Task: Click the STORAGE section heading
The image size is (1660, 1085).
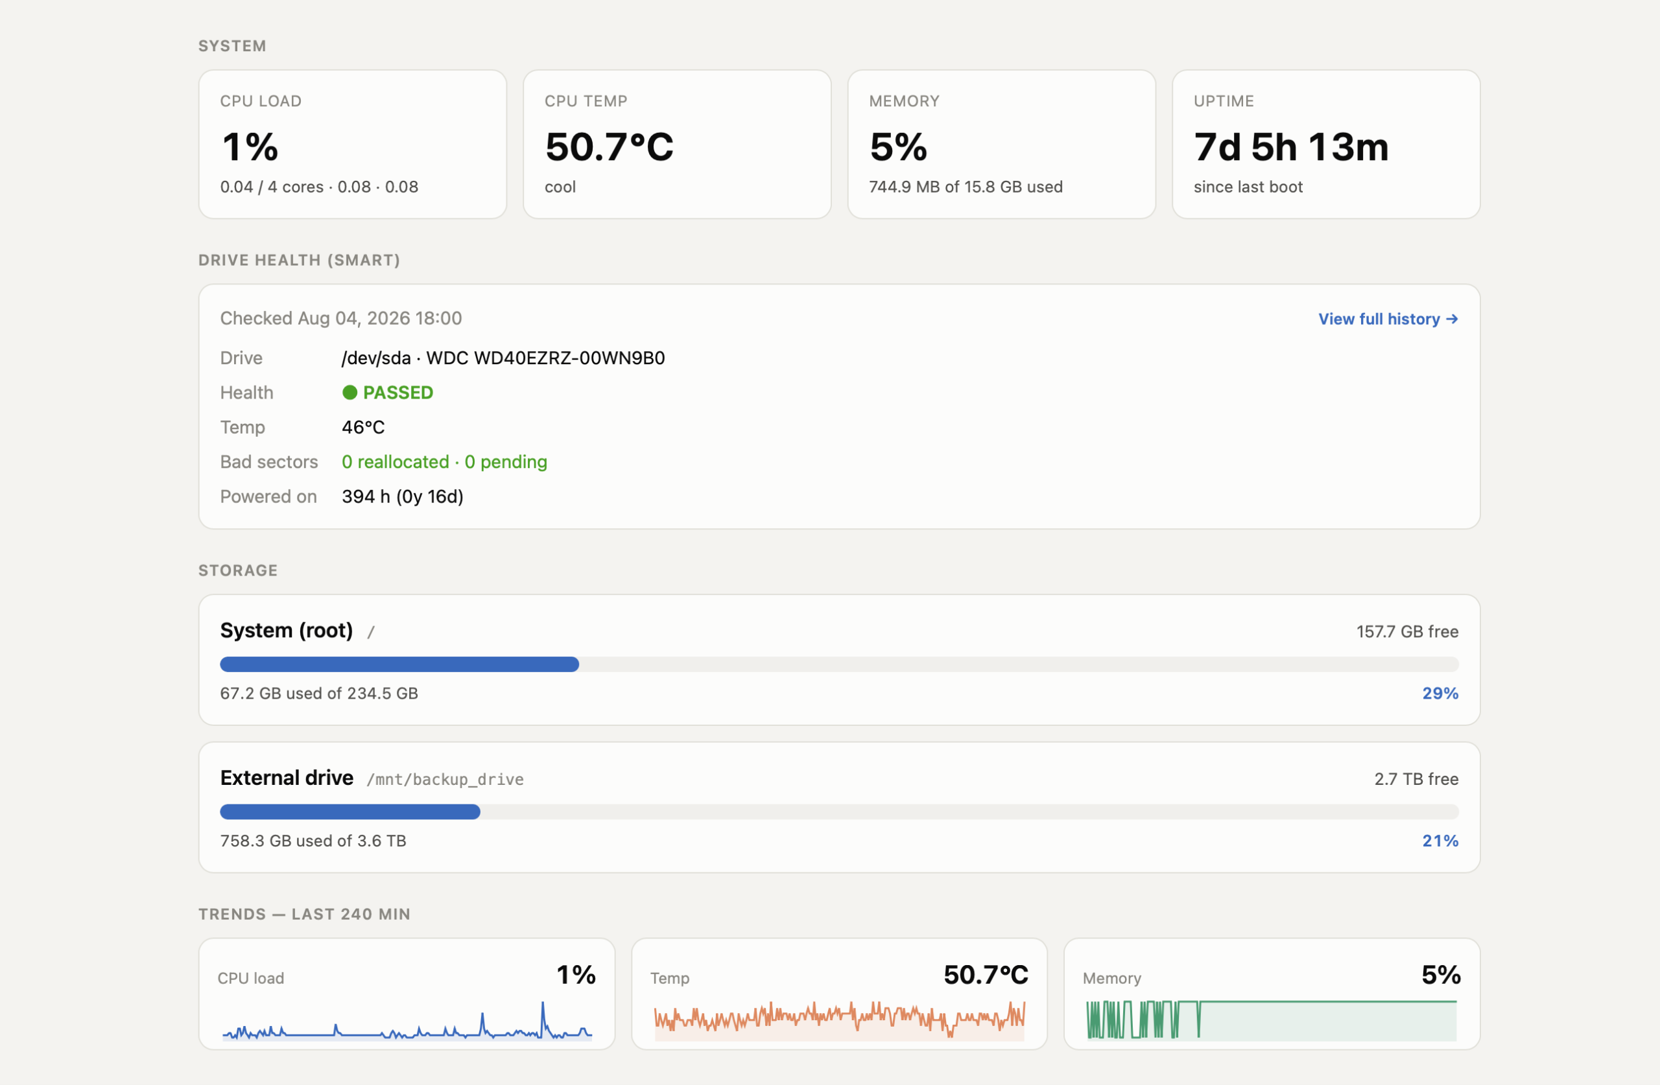Action: [238, 570]
